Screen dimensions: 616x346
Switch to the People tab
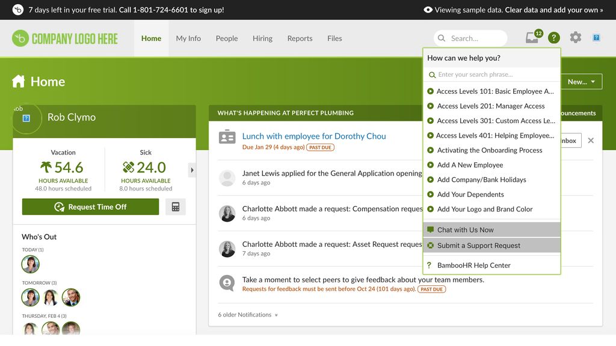point(227,38)
